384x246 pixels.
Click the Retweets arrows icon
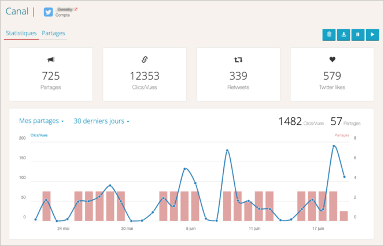(x=238, y=59)
